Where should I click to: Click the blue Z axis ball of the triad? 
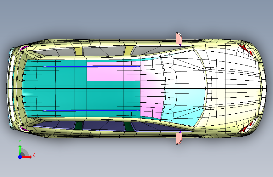point(20,157)
